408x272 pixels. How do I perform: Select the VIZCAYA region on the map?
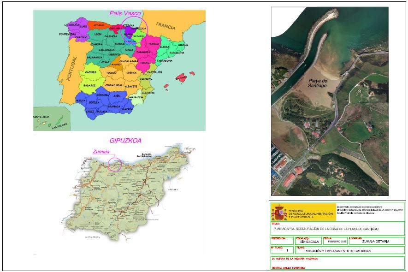[x=128, y=25]
